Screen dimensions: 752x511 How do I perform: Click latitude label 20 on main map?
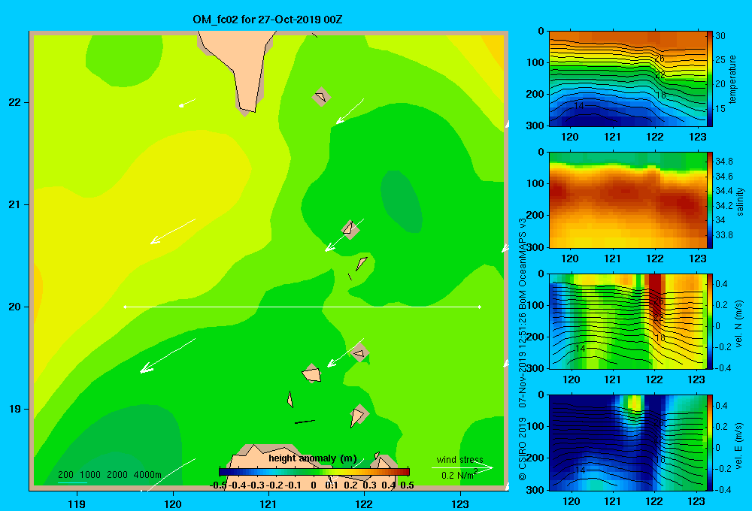click(15, 307)
